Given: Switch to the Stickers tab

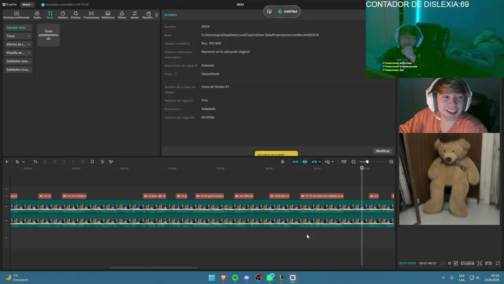Looking at the screenshot, I should click(x=63, y=15).
